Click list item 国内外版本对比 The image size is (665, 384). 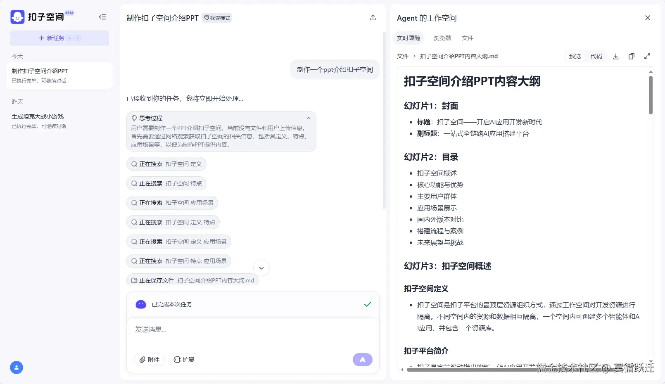440,220
